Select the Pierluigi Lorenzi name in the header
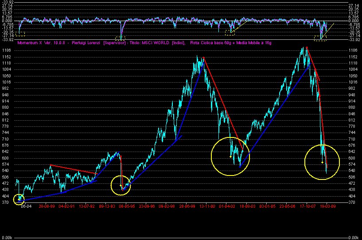Screen dimensions: 362x240 click(86, 43)
